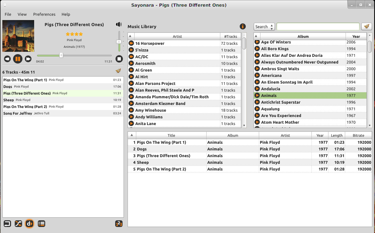
Task: Click the library search input field
Action: coord(318,26)
